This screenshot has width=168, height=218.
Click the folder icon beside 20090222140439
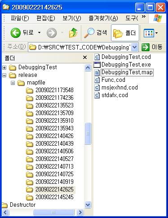(x=30, y=144)
